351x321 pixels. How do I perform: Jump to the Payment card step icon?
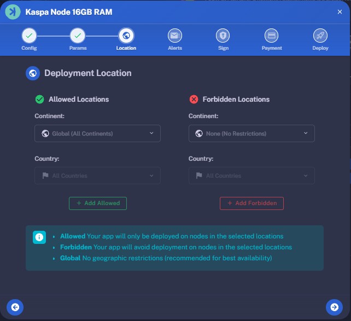[272, 36]
